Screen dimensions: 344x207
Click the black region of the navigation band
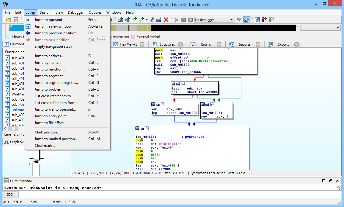[x=223, y=28]
